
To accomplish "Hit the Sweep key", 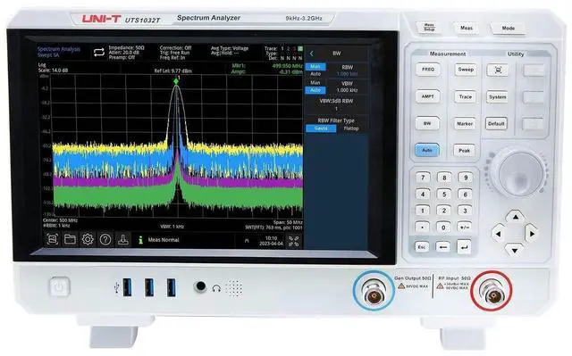I will click(466, 70).
